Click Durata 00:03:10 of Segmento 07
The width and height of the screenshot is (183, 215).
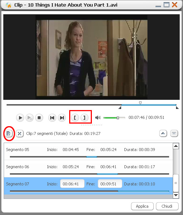pyautogui.click(x=139, y=184)
